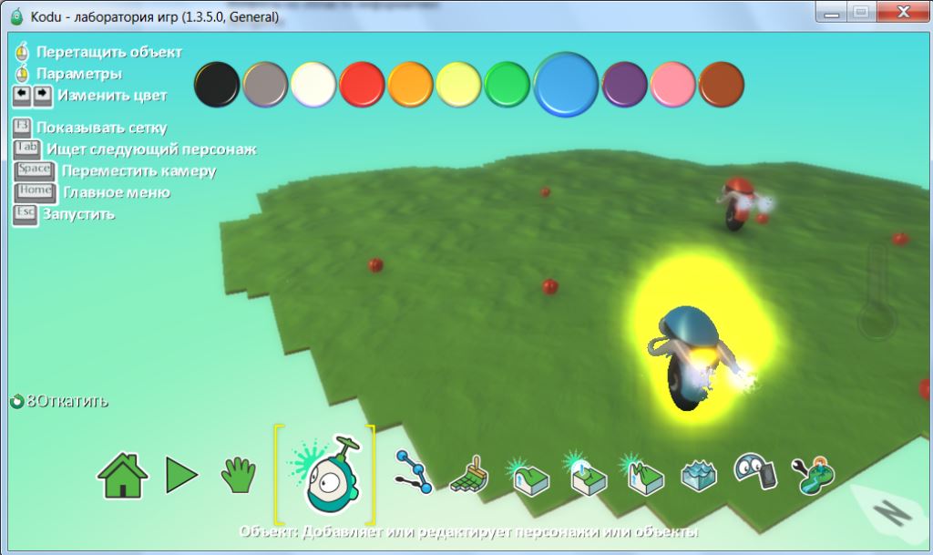Click the mouse icon beside Перетащить объект
The image size is (933, 555).
pos(22,52)
